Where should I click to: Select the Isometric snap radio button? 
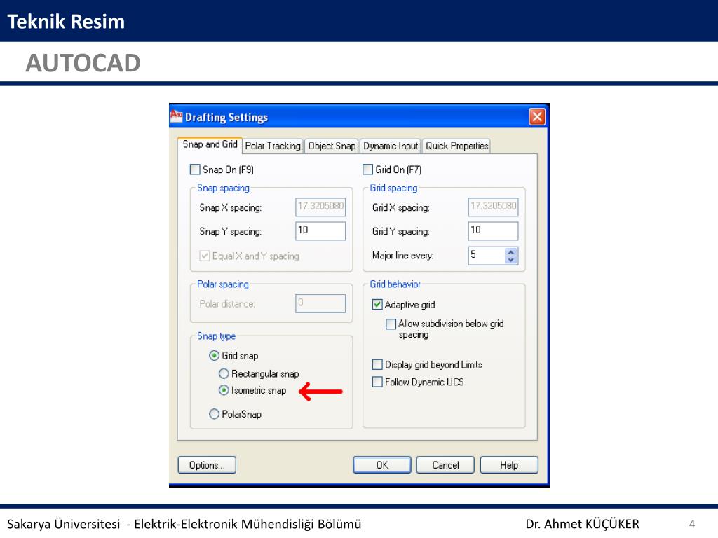[x=224, y=390]
